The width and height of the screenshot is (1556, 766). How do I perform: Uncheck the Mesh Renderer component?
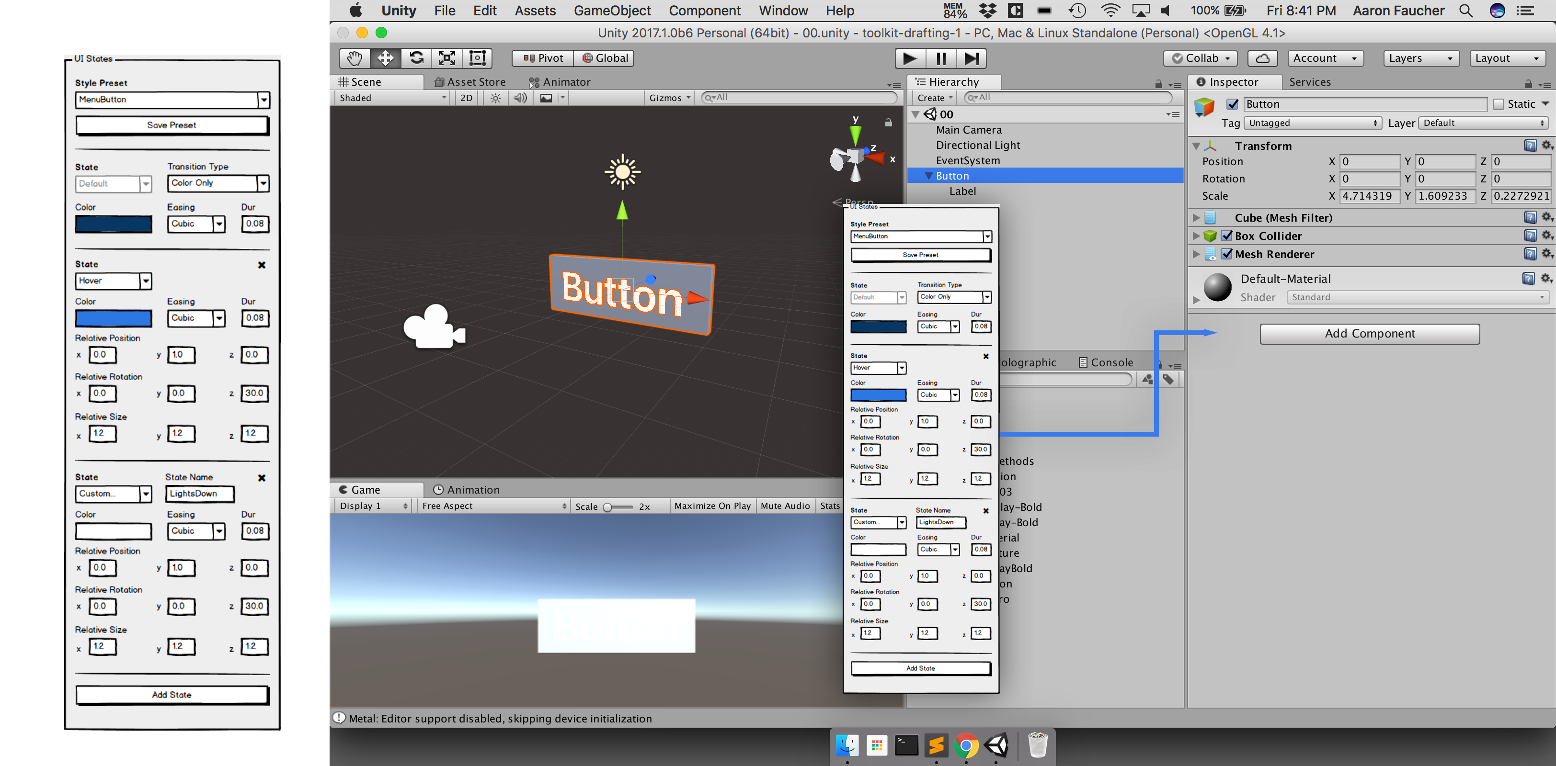1227,254
